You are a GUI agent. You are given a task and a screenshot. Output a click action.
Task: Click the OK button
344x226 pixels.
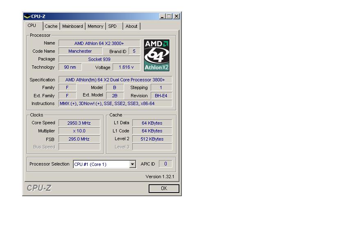[x=164, y=188]
